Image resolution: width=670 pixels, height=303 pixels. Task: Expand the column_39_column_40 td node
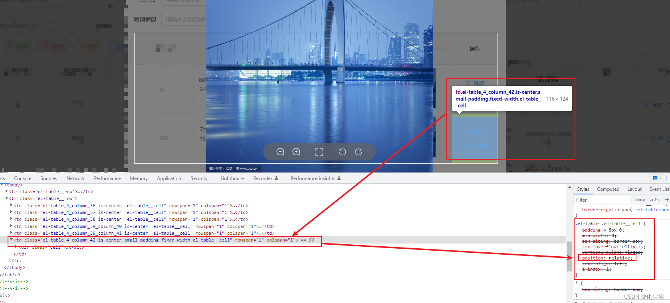11,226
